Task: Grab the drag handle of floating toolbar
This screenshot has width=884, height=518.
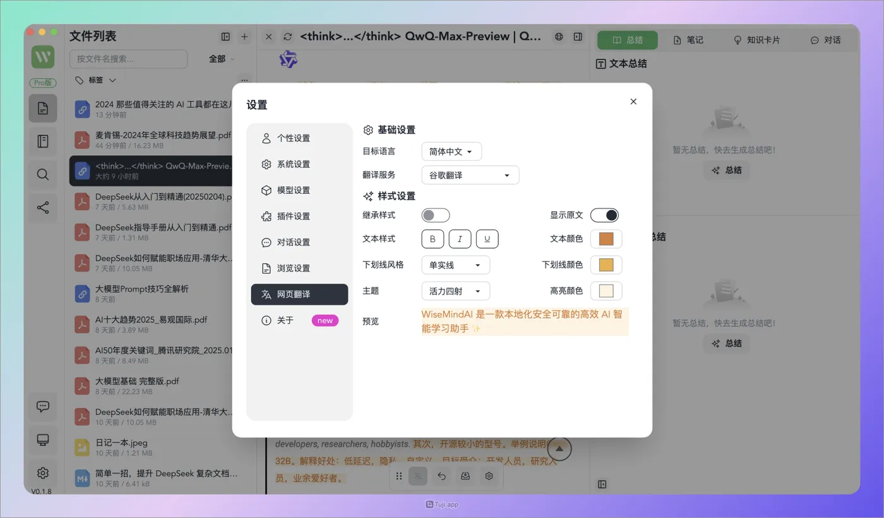Action: pyautogui.click(x=398, y=476)
